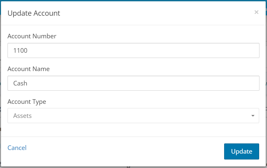Close the Update Account dialog with X
Image resolution: width=267 pixels, height=168 pixels.
(x=257, y=12)
